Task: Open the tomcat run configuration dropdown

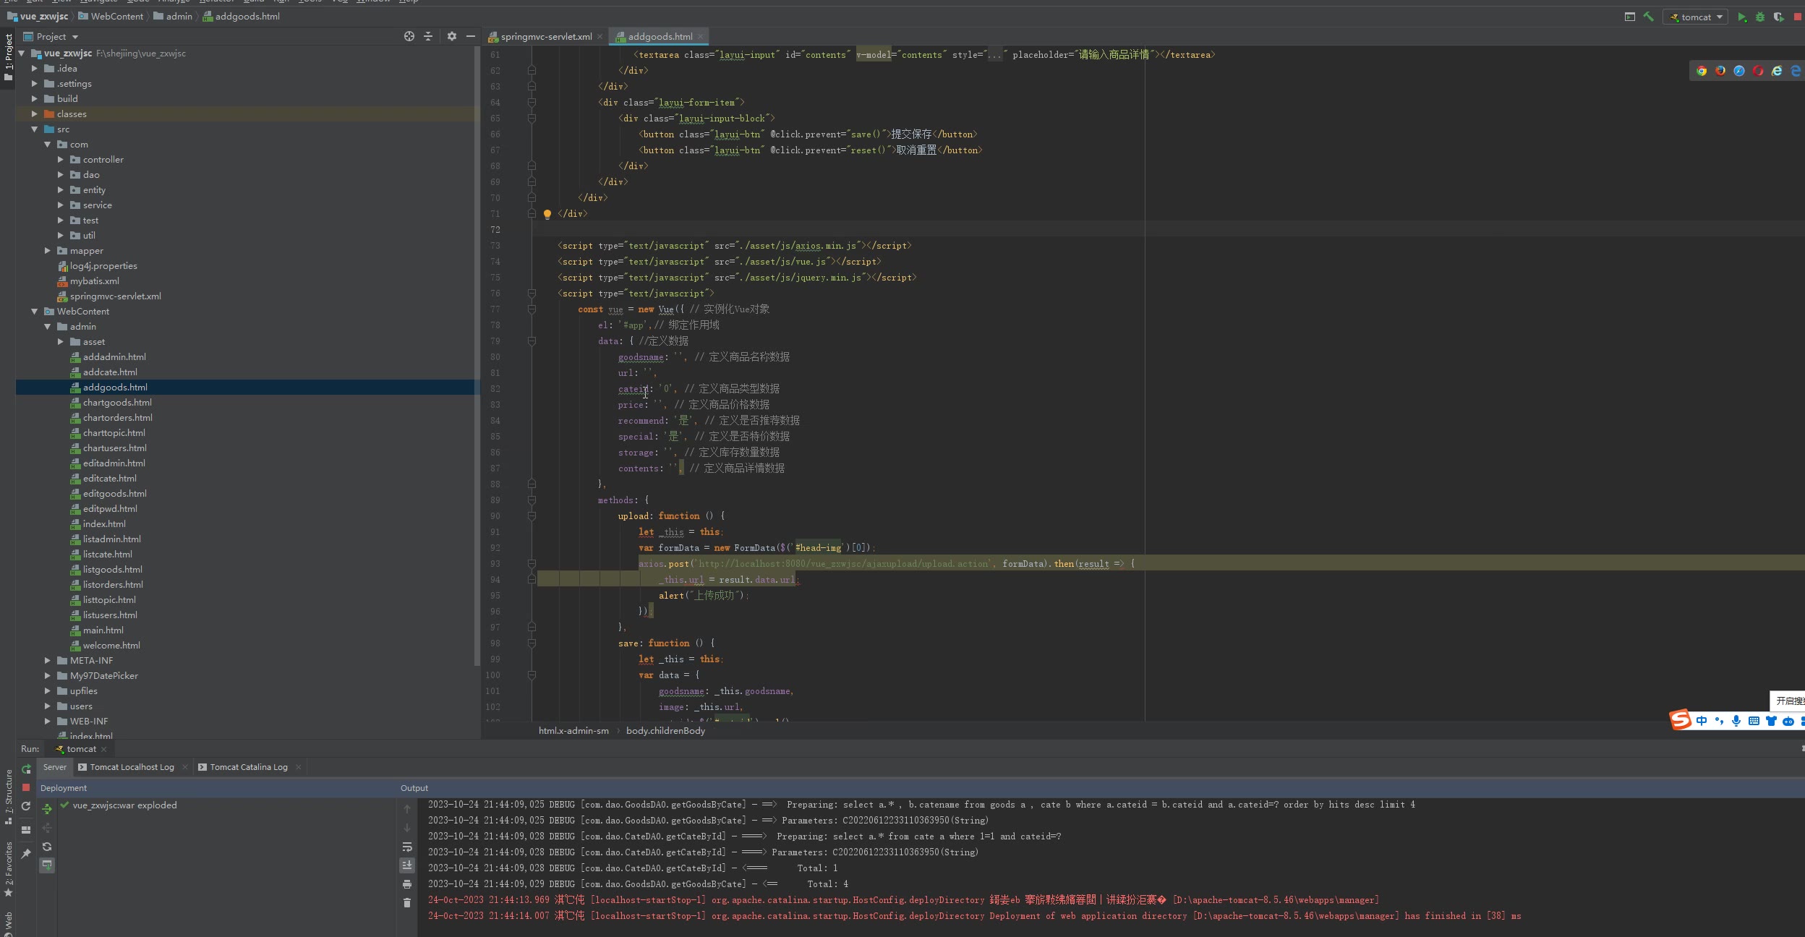Action: coord(1694,17)
